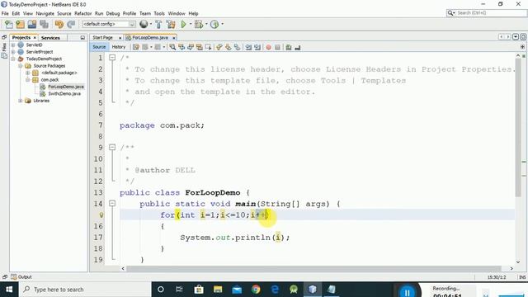Open the Debug Project dropdown arrow
This screenshot has width=528, height=297.
(x=206, y=24)
